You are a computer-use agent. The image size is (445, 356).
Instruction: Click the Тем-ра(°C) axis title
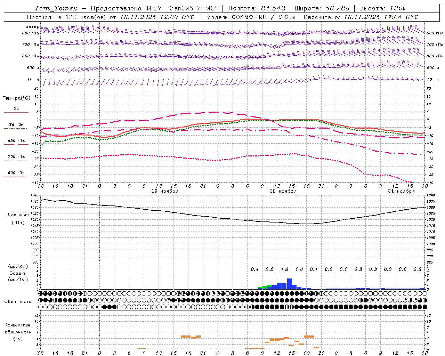16,98
